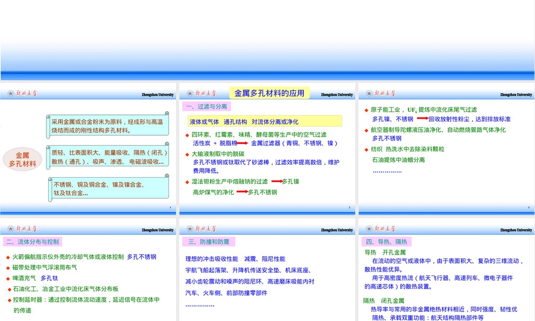Click the line 多孔镍、不锈钢 回收放射性粉尘

pyautogui.click(x=441, y=119)
